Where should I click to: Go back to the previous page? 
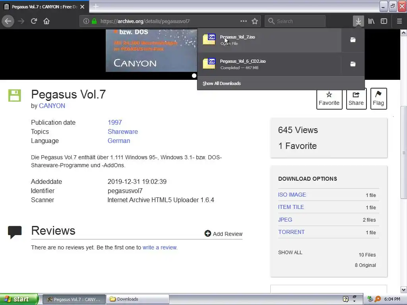pos(8,21)
